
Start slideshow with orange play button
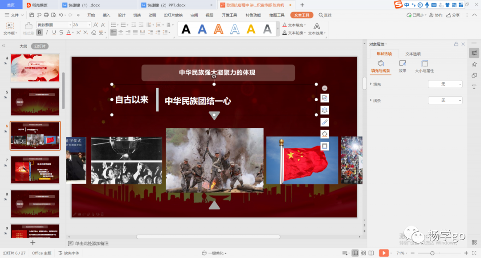tap(383, 253)
